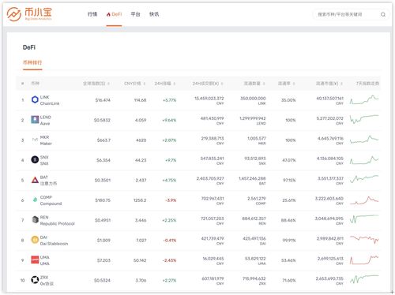This screenshot has height=295, width=395.
Task: Click UMA CNY price 50.142
Action: [140, 260]
